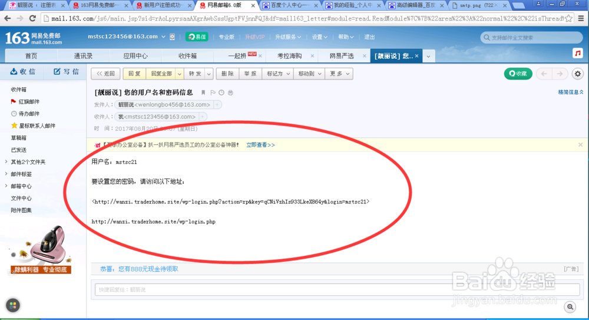The width and height of the screenshot is (589, 320).
Task: Expand 邮箱中心 tree item
Action: click(x=6, y=186)
